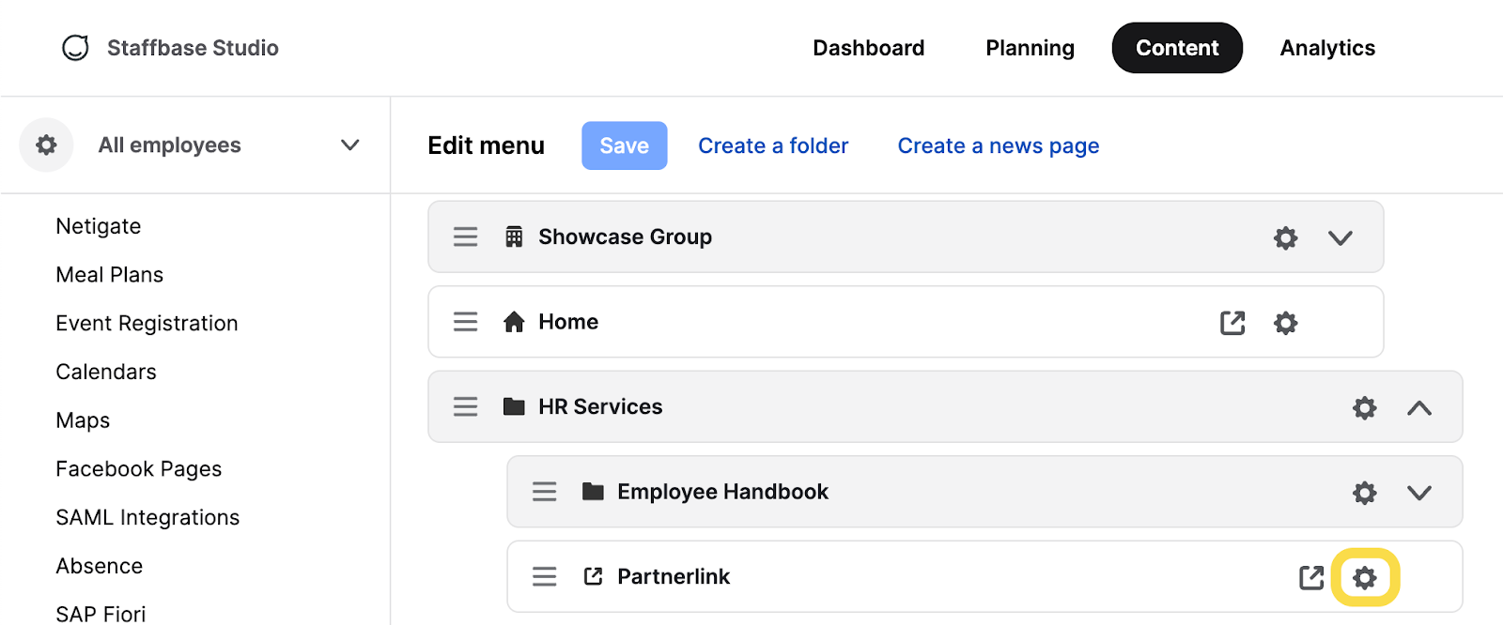Open Partnerlink external link icon

pos(1311,577)
